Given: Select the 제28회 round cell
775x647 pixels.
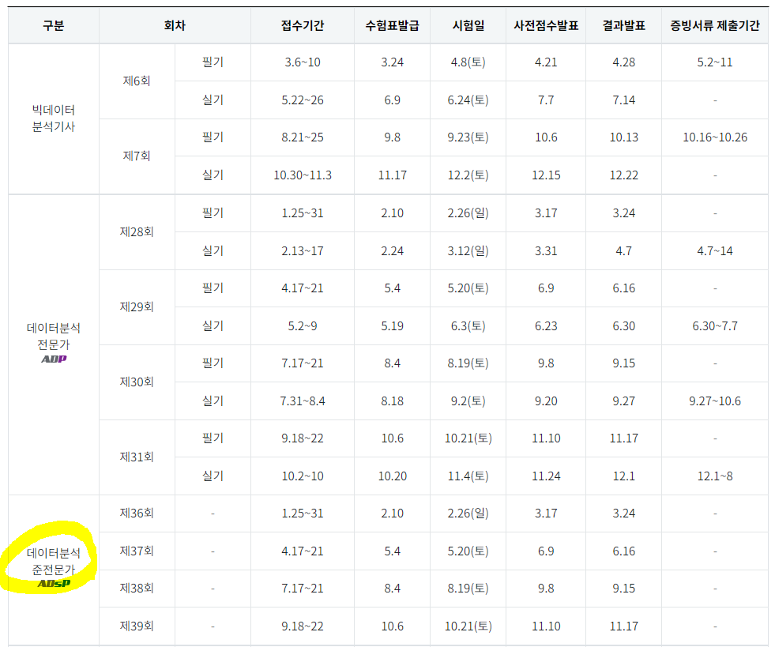Looking at the screenshot, I should (x=137, y=231).
